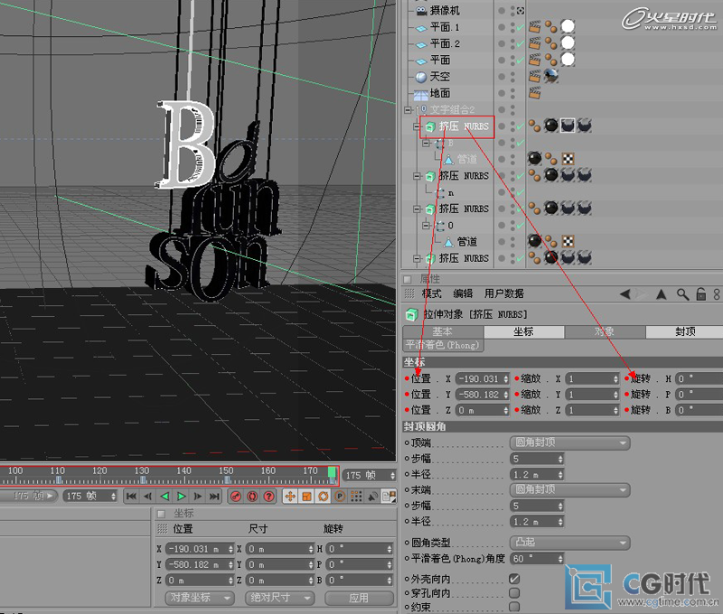The height and width of the screenshot is (614, 723).
Task: Toggle the attribute manager lock icon
Action: 701,293
